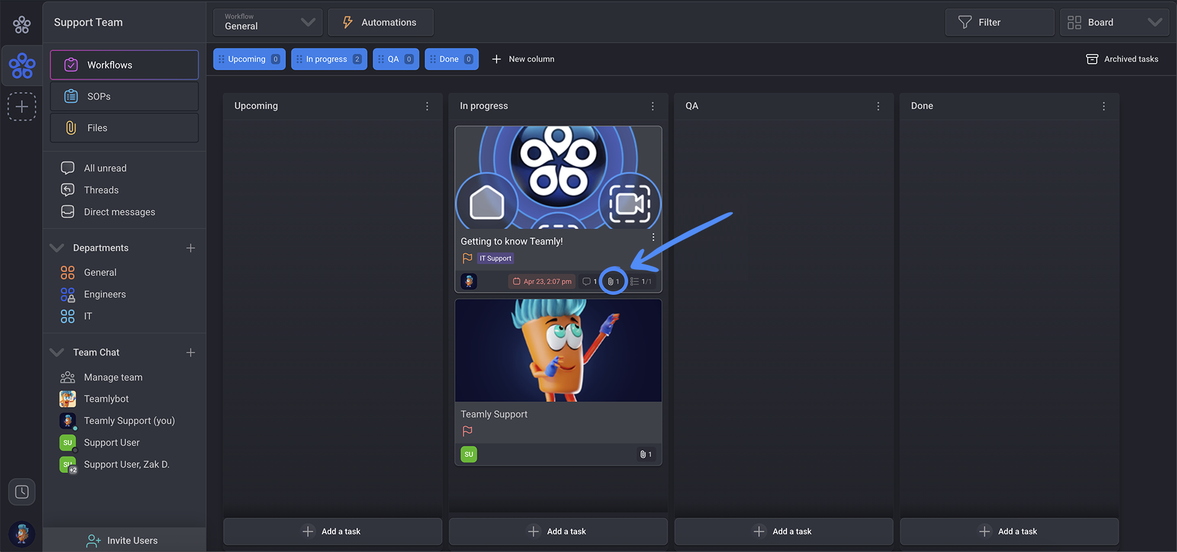Click the Apr 23, 2:07 pm due date
This screenshot has height=552, width=1177.
[542, 282]
